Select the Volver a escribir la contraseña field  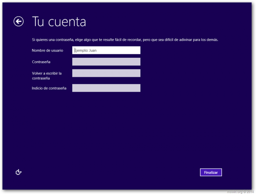106,73
